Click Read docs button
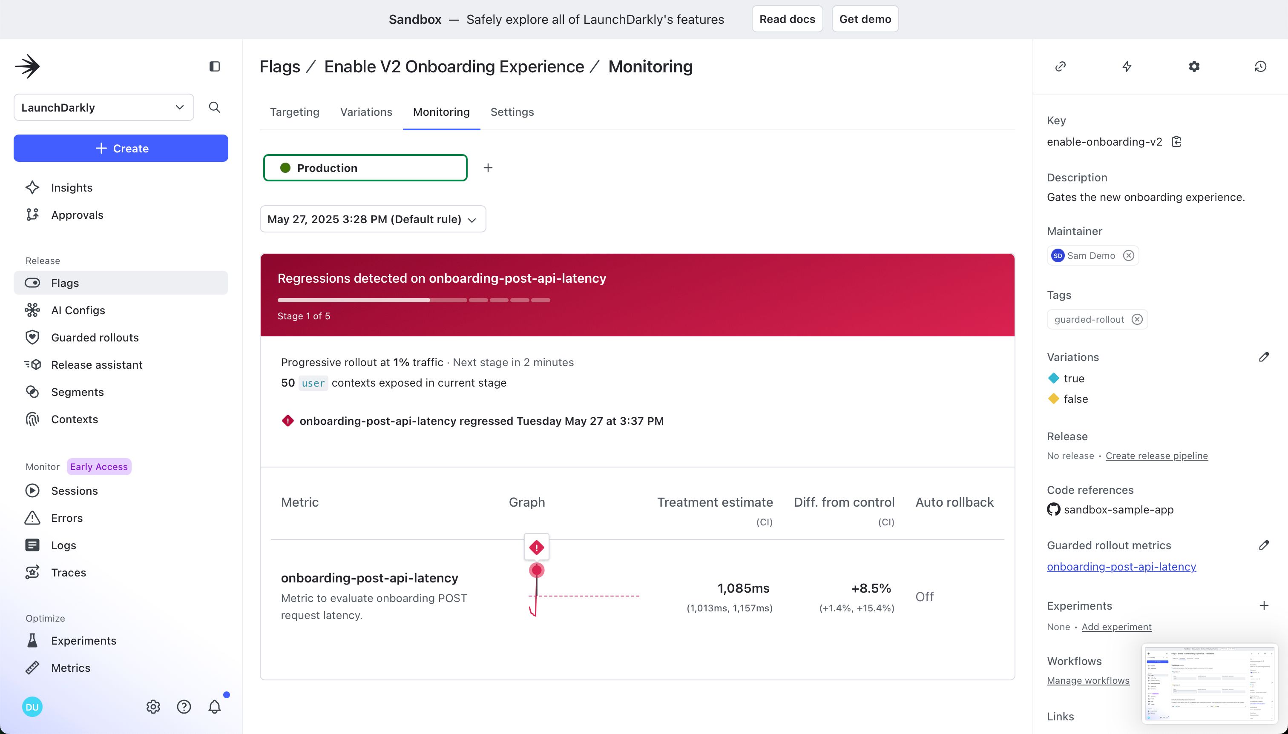1288x734 pixels. click(787, 19)
